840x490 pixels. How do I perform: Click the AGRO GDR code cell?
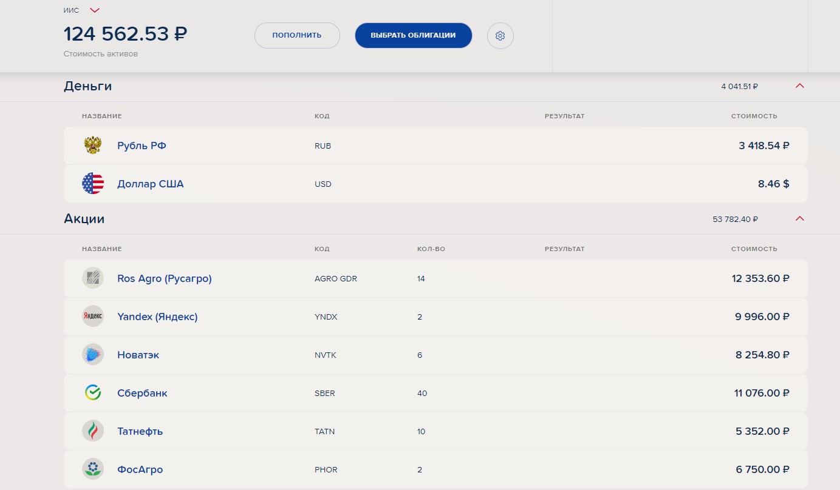tap(336, 279)
